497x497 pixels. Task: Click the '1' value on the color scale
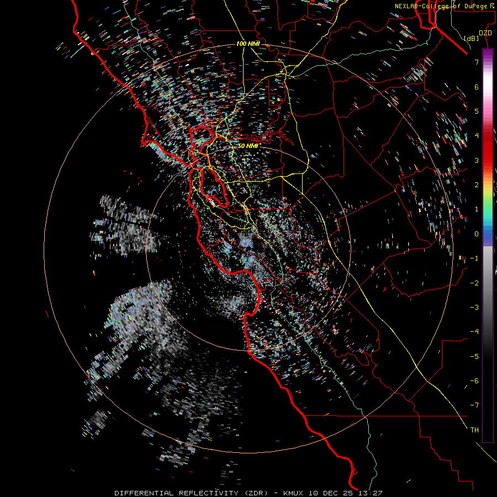coord(477,209)
